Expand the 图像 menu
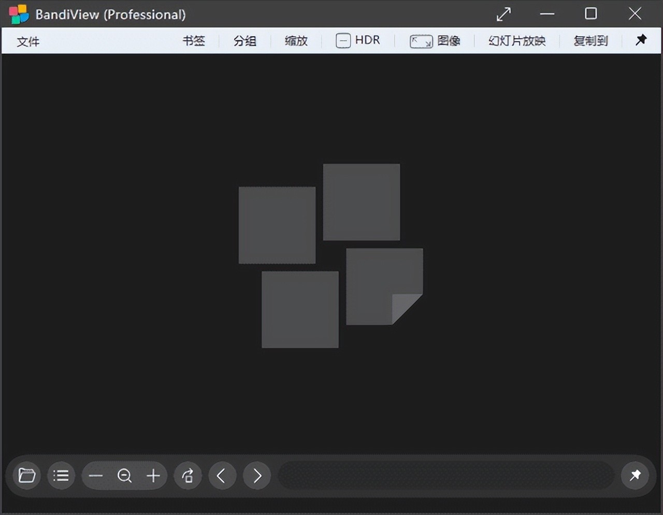 [x=435, y=41]
